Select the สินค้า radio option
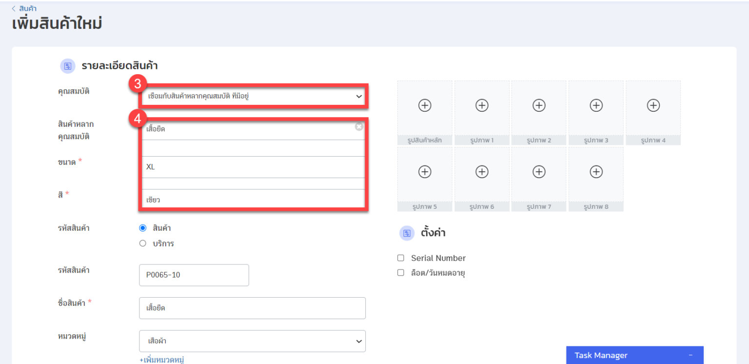Viewport: 749px width, 364px height. point(142,228)
